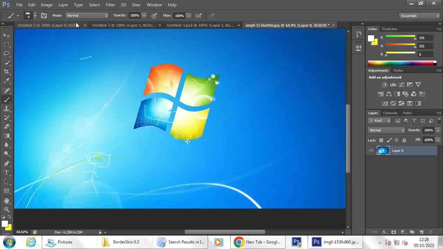Open layer blend mode Normal dropdown
This screenshot has height=249, width=443.
click(x=386, y=130)
